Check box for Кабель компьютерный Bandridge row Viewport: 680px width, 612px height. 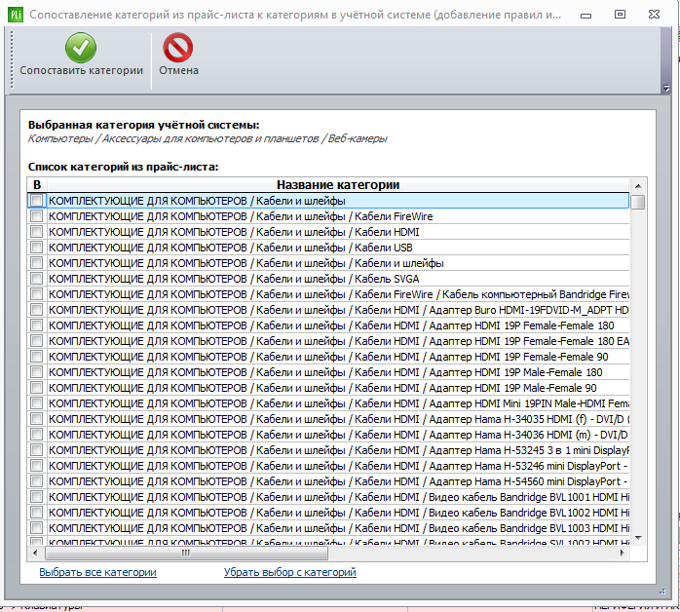[37, 294]
